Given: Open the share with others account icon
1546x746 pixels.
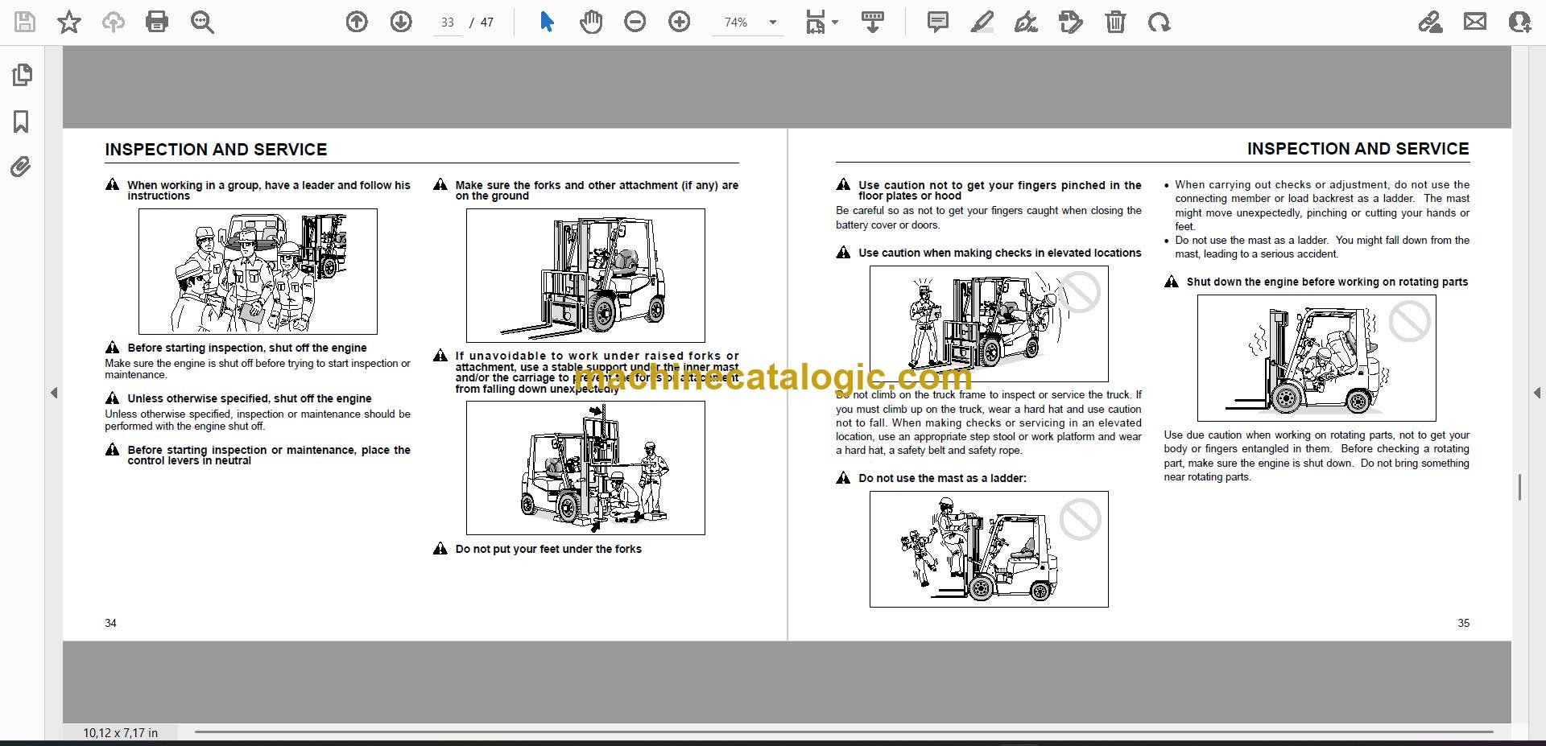Looking at the screenshot, I should (x=1519, y=22).
